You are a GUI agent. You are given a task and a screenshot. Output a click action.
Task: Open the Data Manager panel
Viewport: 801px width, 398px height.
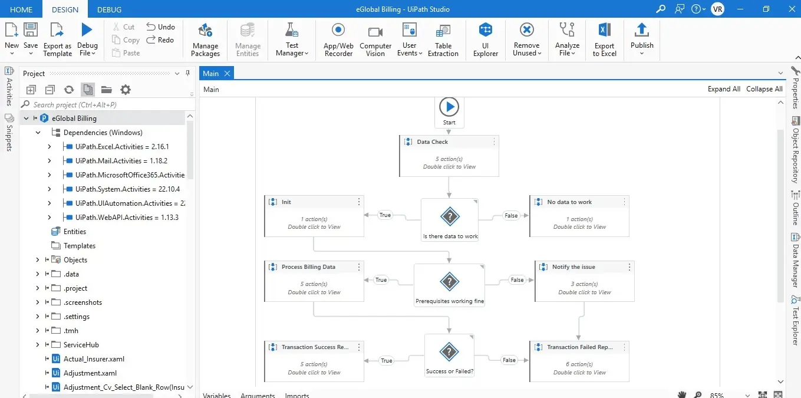tap(795, 260)
